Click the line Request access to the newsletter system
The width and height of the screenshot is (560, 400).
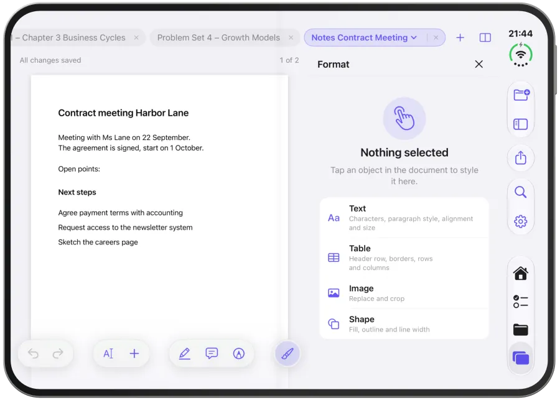click(x=125, y=228)
